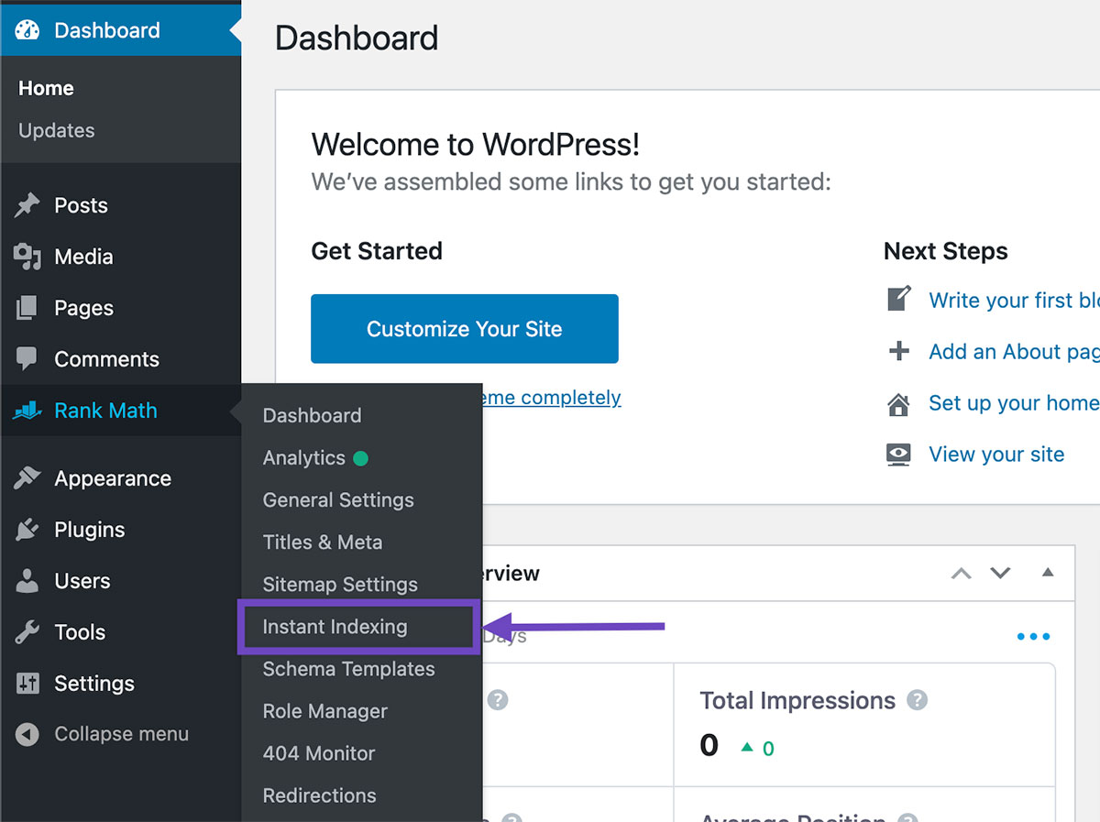1100x822 pixels.
Task: Open Updates under Dashboard
Action: click(x=57, y=130)
